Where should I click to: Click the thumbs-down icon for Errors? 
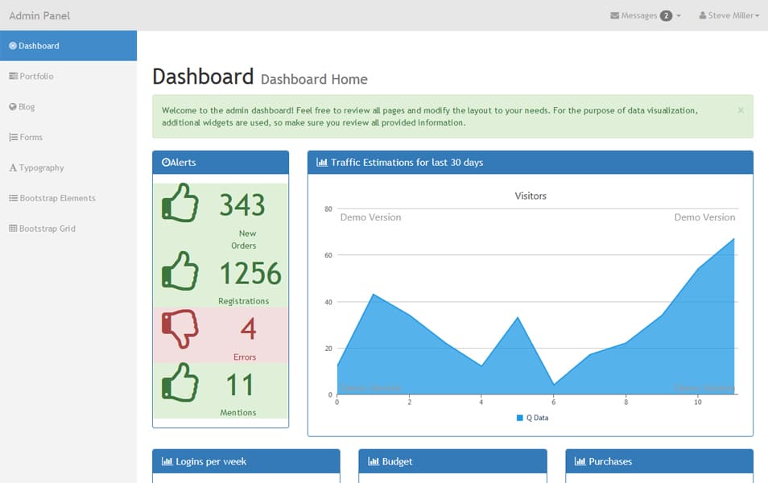pos(181,328)
